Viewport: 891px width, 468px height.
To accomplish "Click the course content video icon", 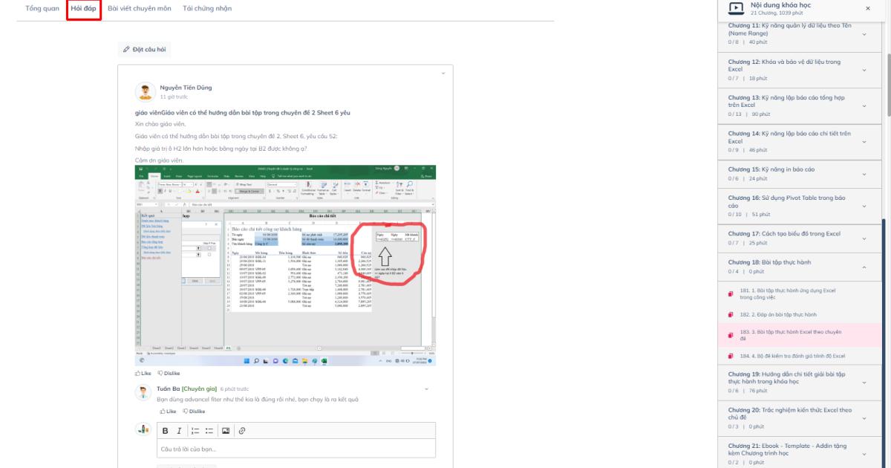I will [x=736, y=8].
